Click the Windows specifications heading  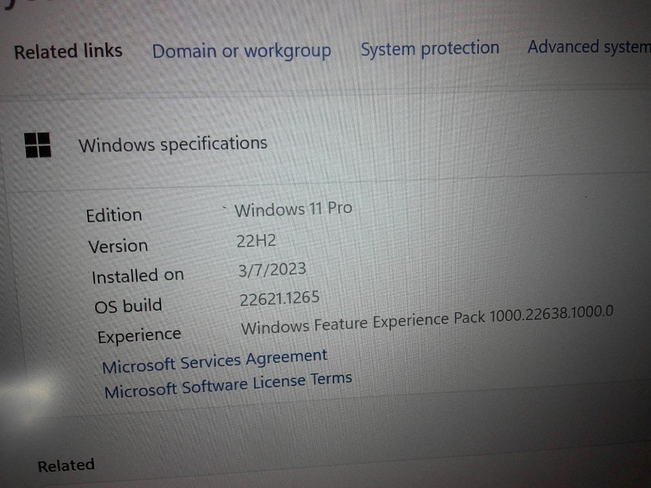pyautogui.click(x=173, y=144)
